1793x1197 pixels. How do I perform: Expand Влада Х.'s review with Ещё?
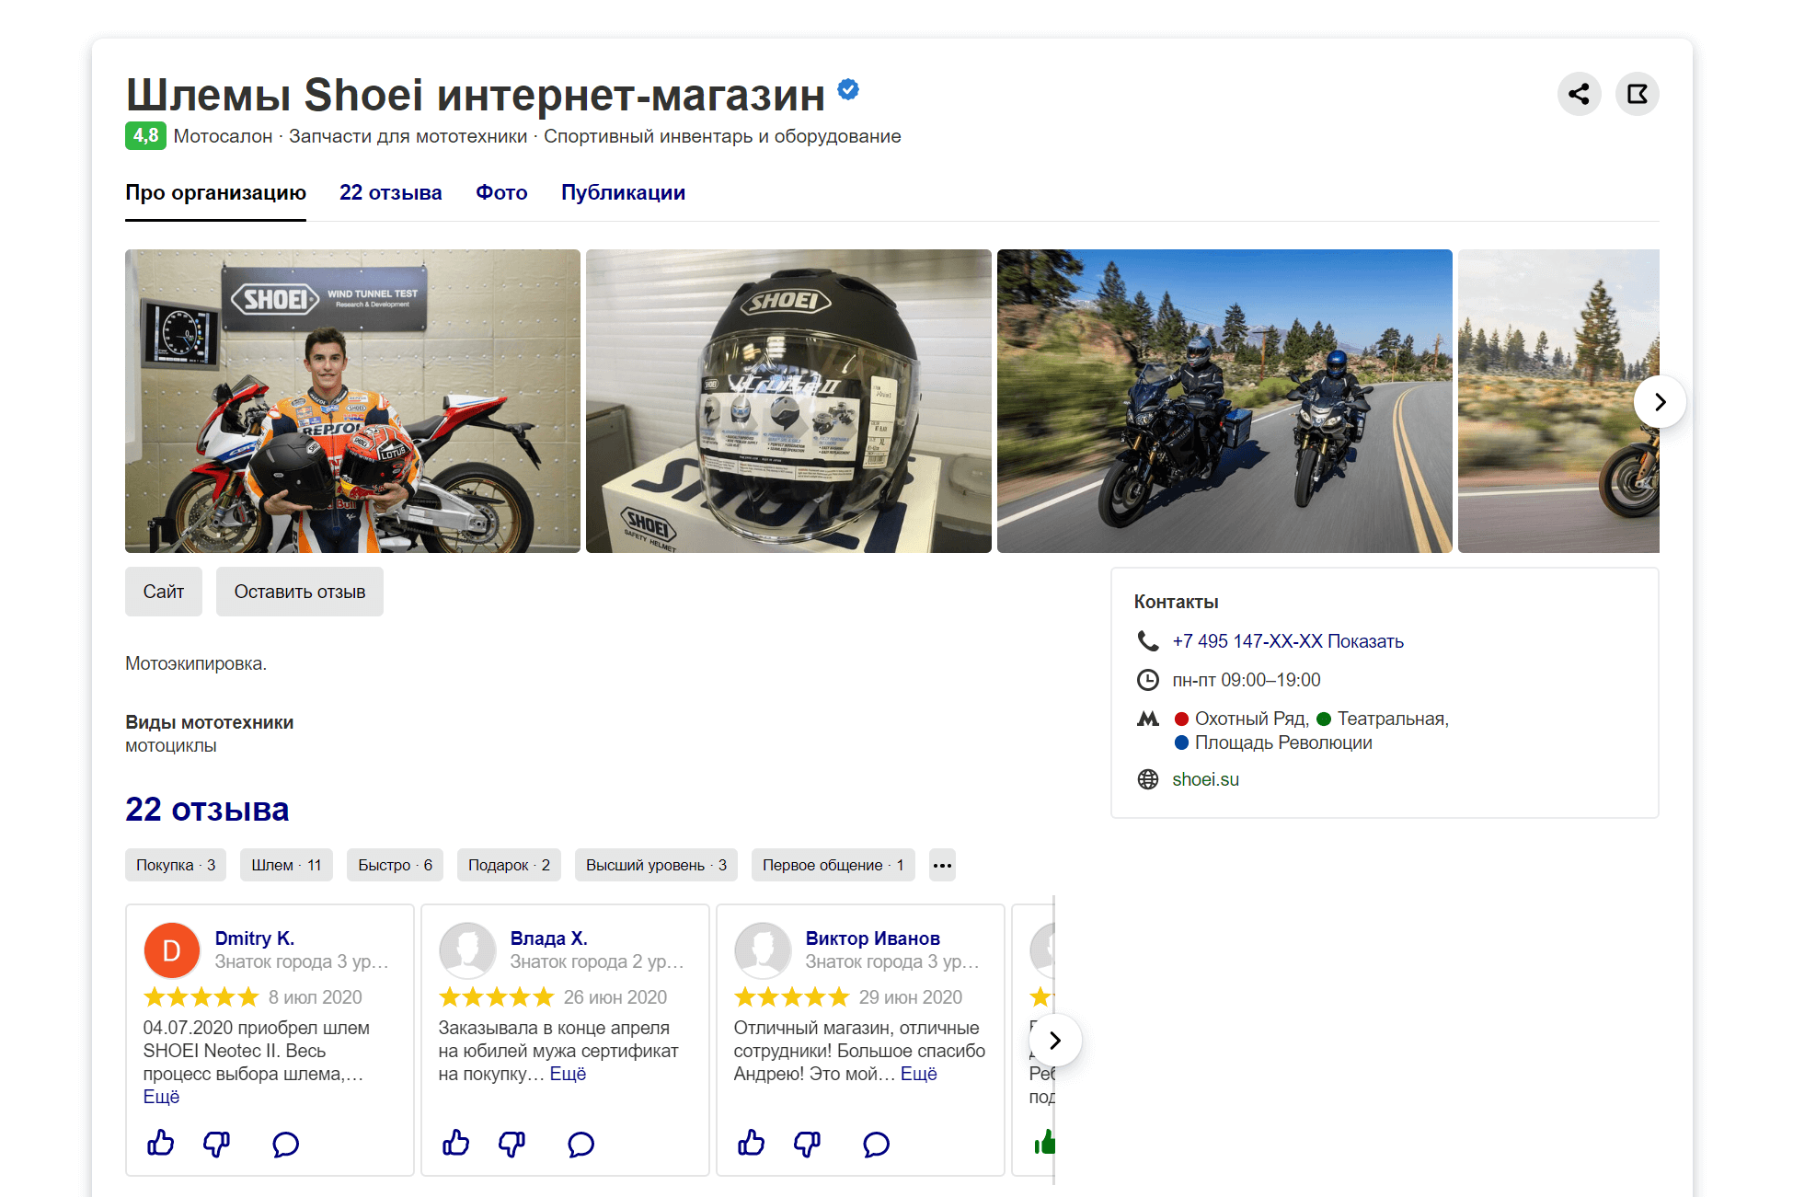click(x=568, y=1074)
